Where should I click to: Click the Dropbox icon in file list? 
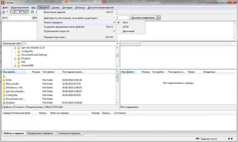[x=4, y=103]
